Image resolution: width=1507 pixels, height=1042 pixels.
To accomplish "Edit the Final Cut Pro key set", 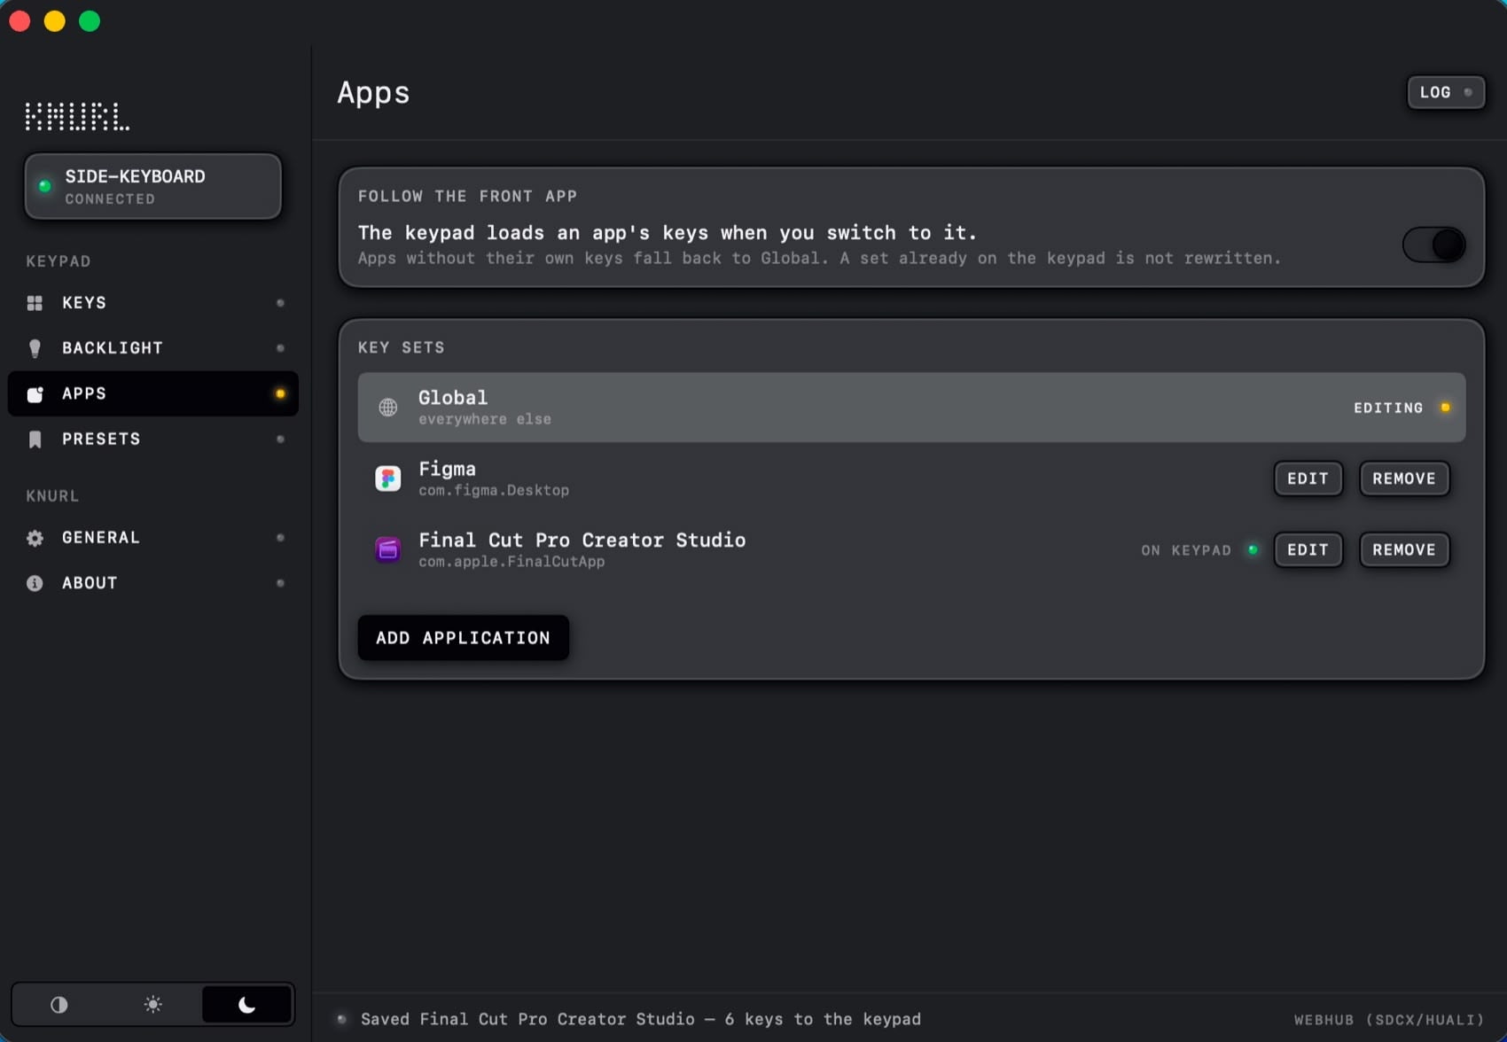I will (1308, 549).
